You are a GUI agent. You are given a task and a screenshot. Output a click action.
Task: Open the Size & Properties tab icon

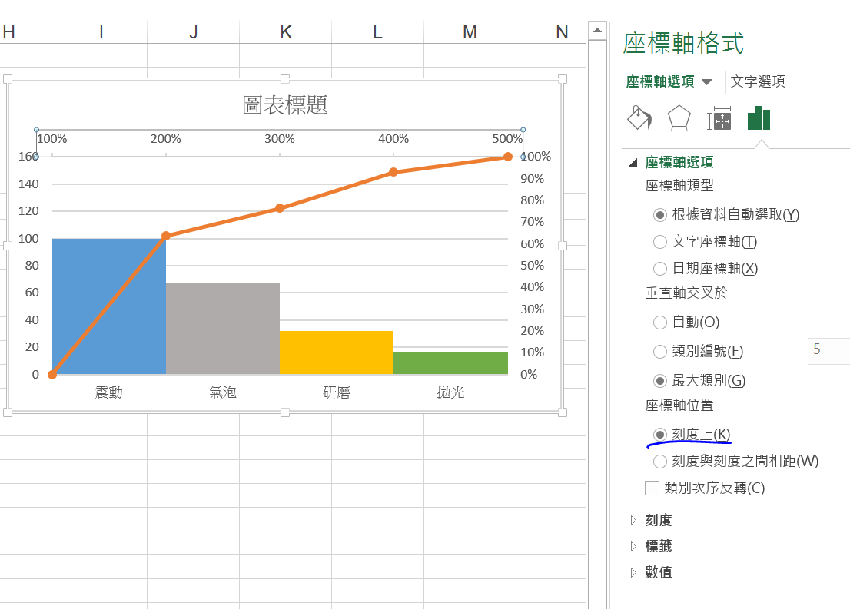point(719,119)
